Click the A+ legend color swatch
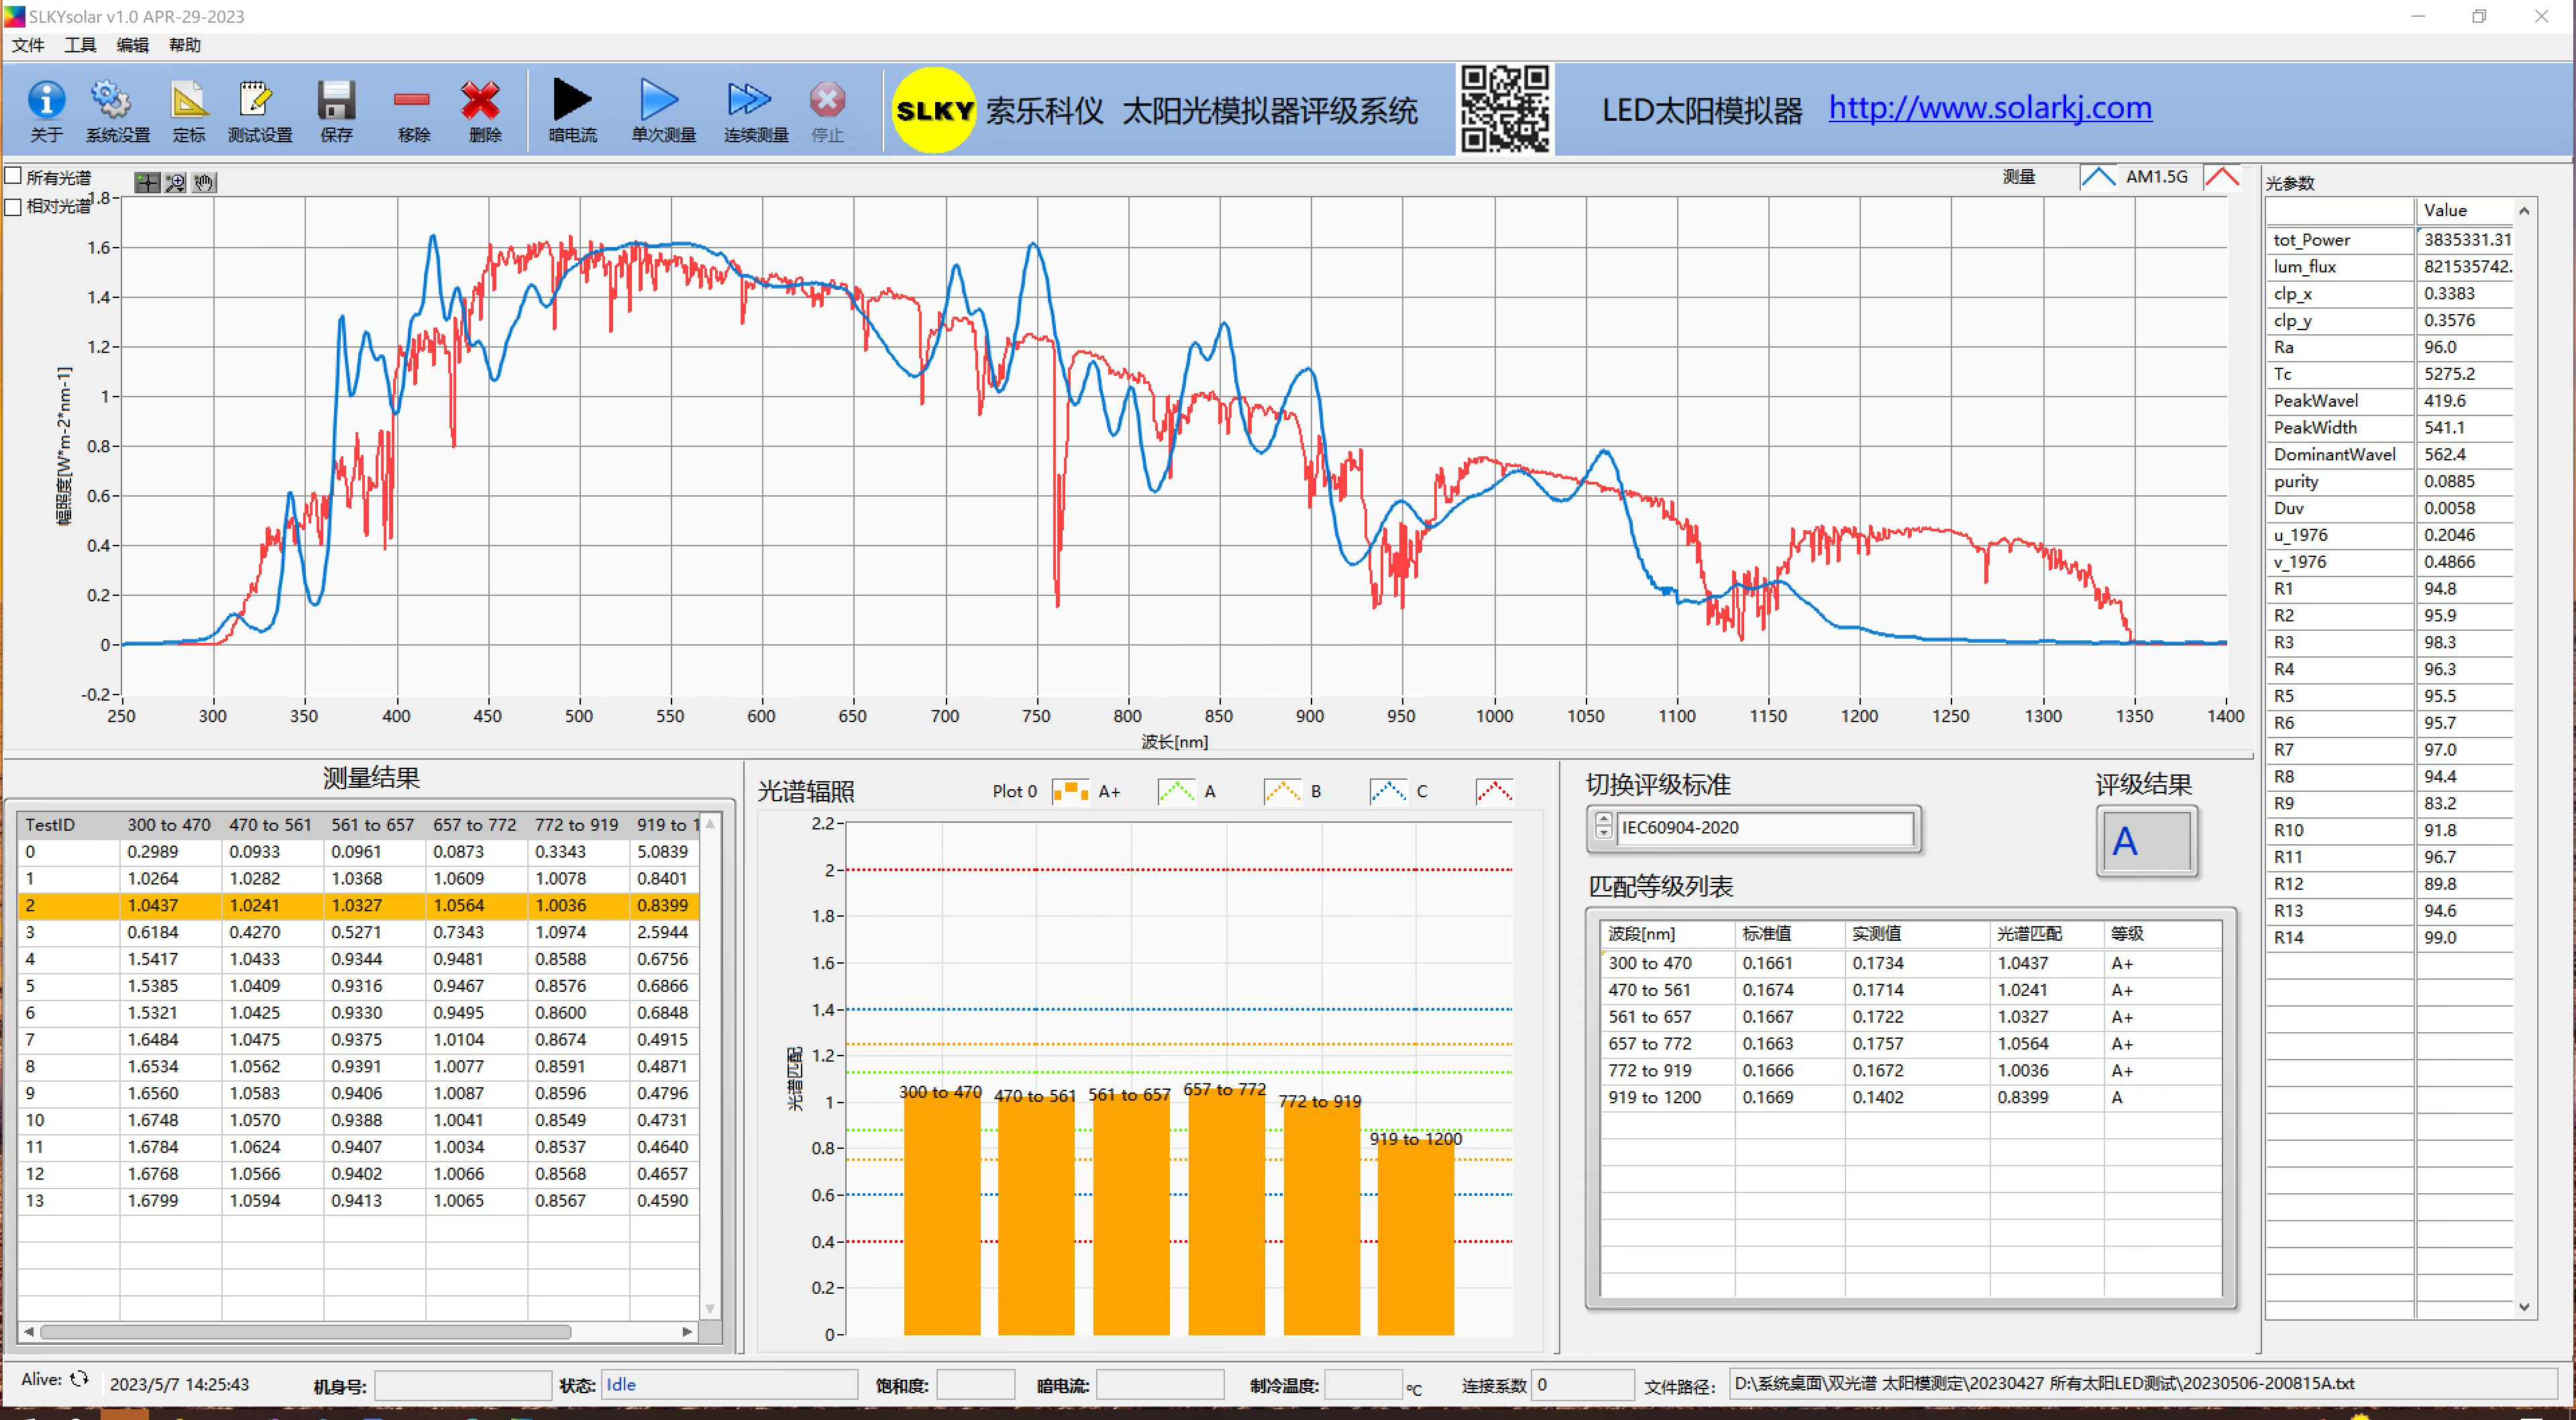 tap(1070, 792)
